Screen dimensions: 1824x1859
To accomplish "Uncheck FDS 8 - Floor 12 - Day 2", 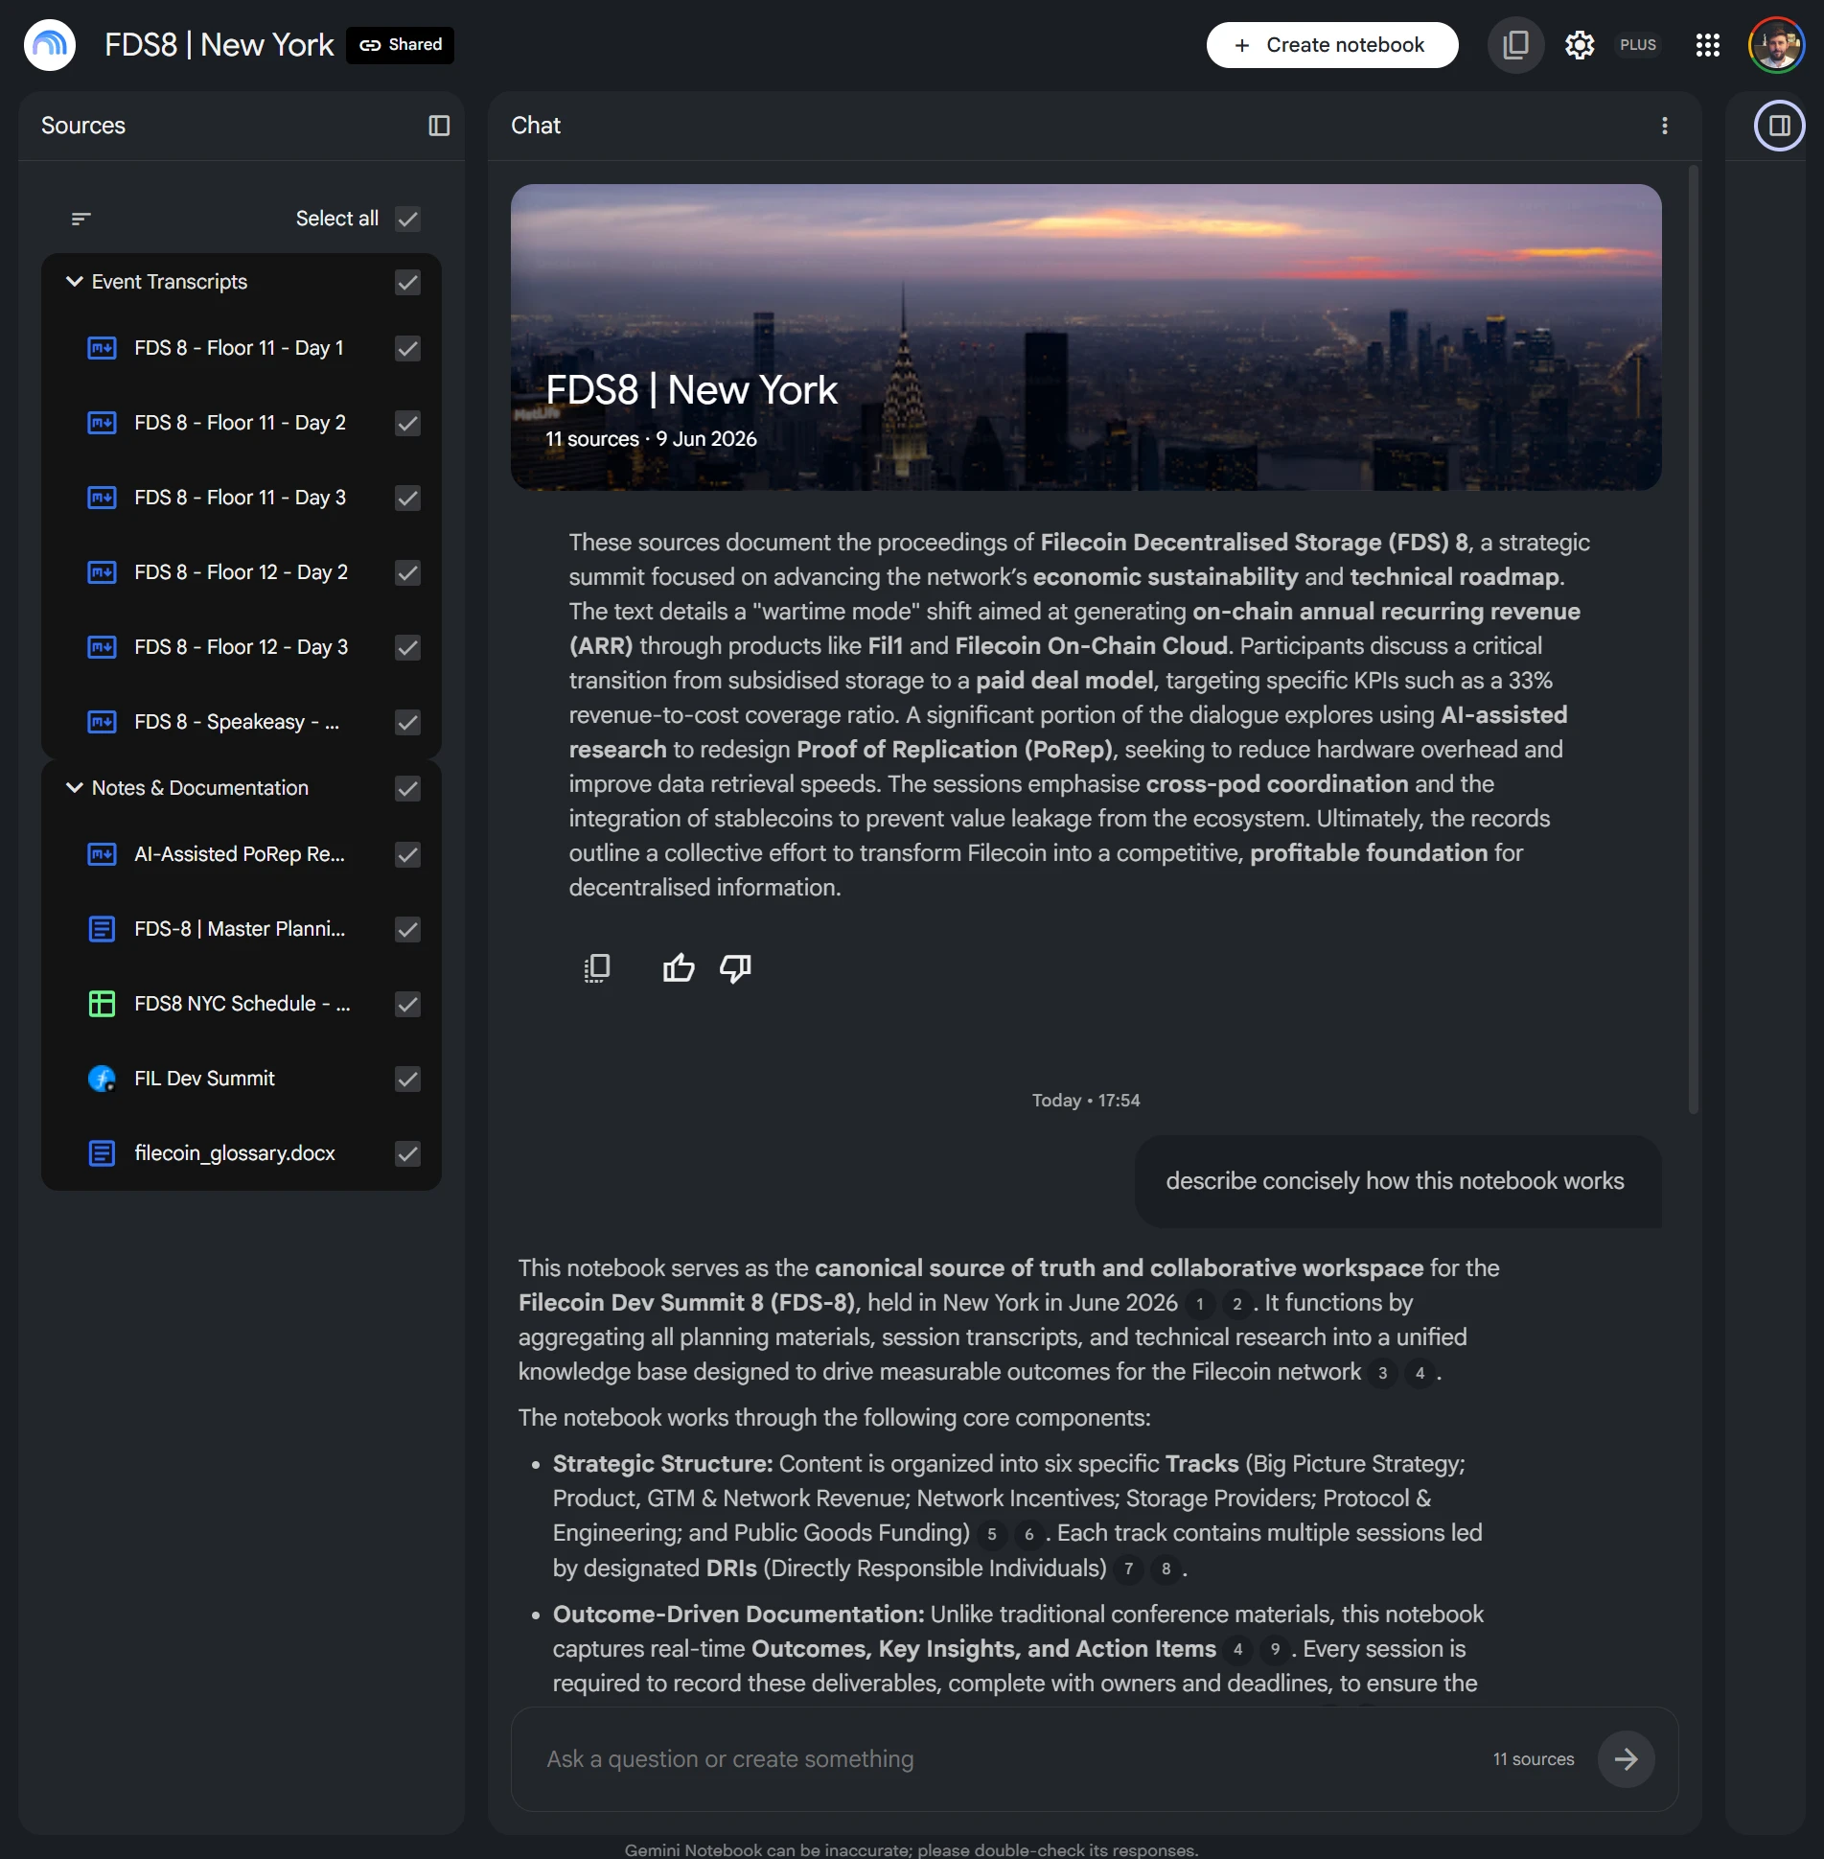I will click(x=407, y=572).
